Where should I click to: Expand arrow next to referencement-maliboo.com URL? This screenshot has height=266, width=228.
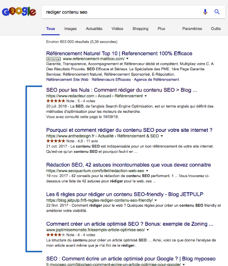[x=127, y=59]
